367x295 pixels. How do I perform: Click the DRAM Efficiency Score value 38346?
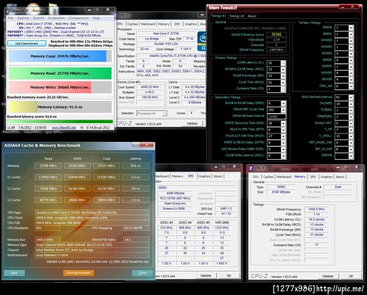(276, 34)
